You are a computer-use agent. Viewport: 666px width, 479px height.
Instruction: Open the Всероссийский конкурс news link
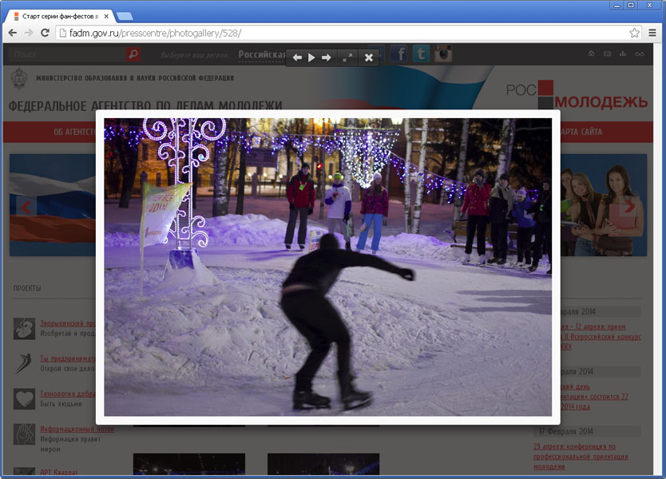click(601, 337)
